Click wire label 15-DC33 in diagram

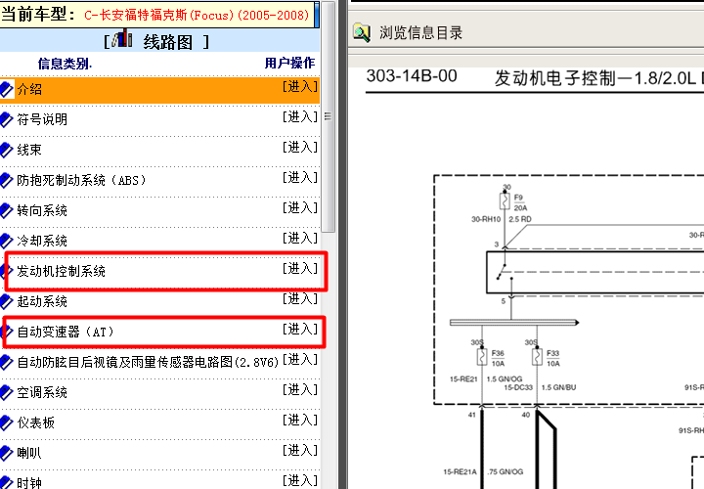click(518, 387)
